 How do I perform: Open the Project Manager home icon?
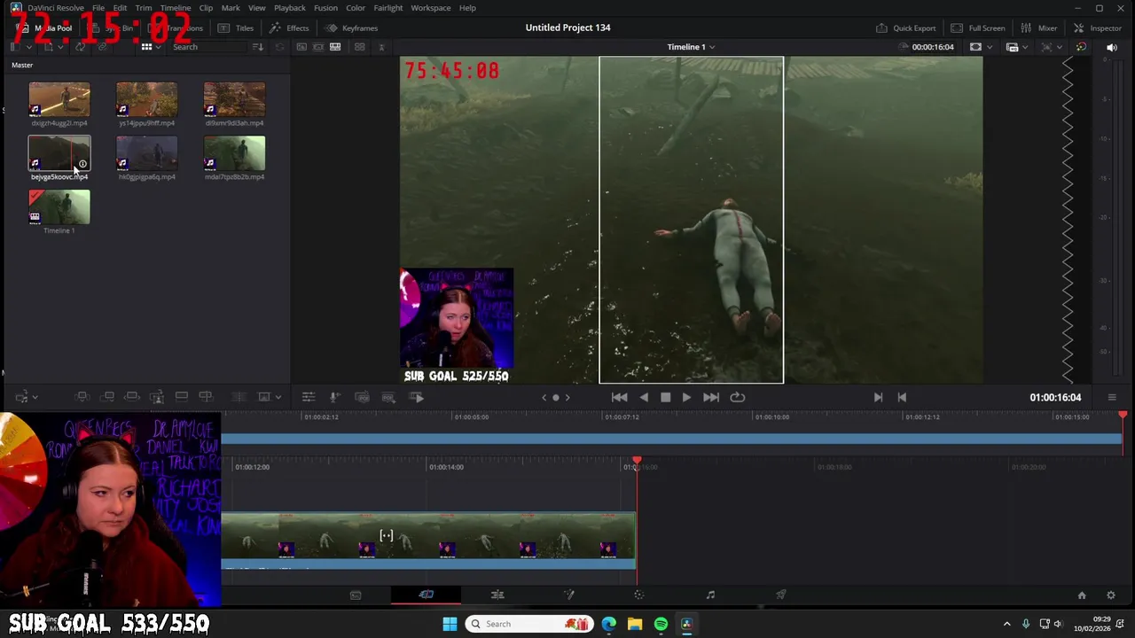point(1082,595)
